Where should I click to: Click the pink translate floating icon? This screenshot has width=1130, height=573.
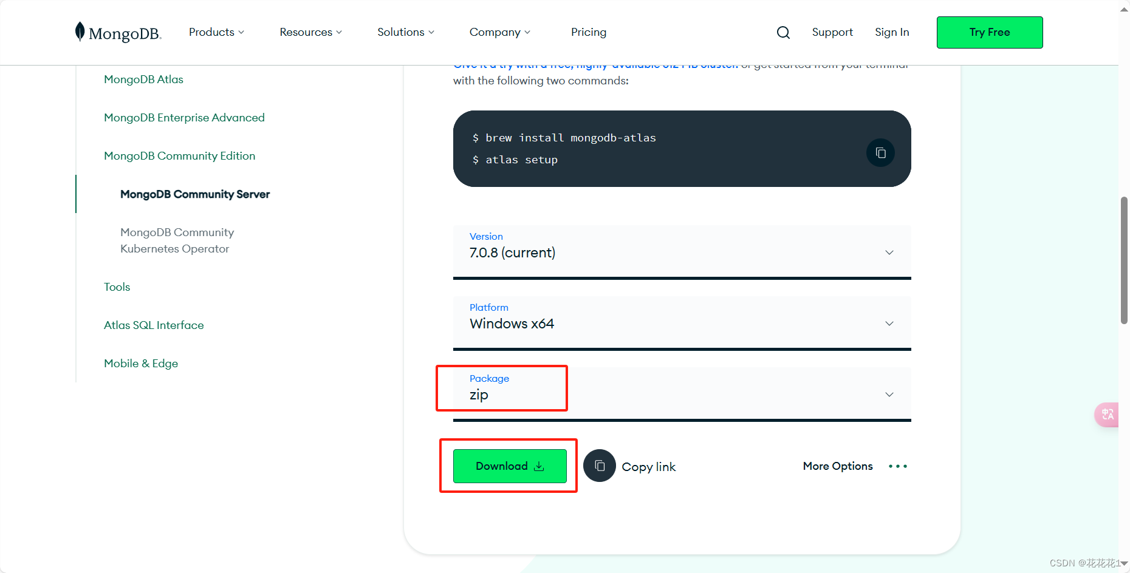click(x=1107, y=415)
